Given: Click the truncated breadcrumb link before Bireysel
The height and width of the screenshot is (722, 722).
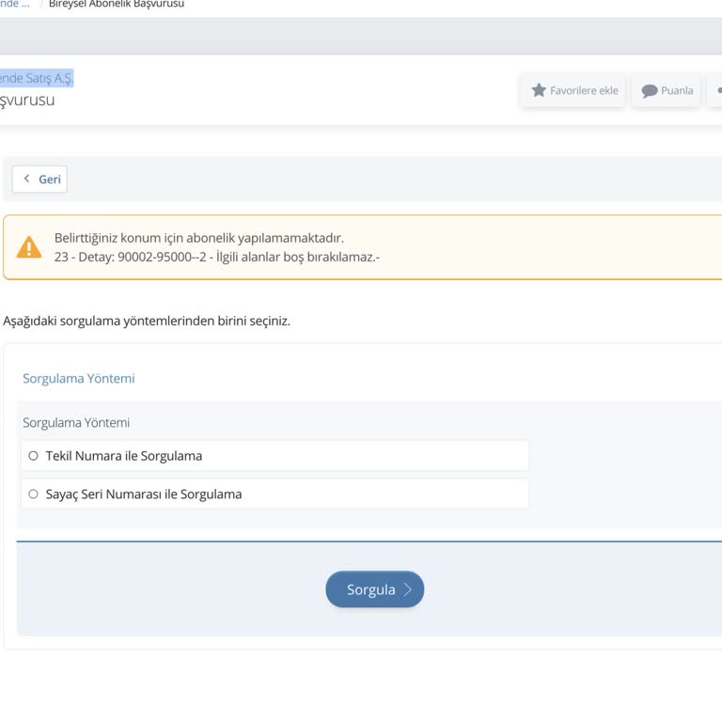Looking at the screenshot, I should click(15, 4).
